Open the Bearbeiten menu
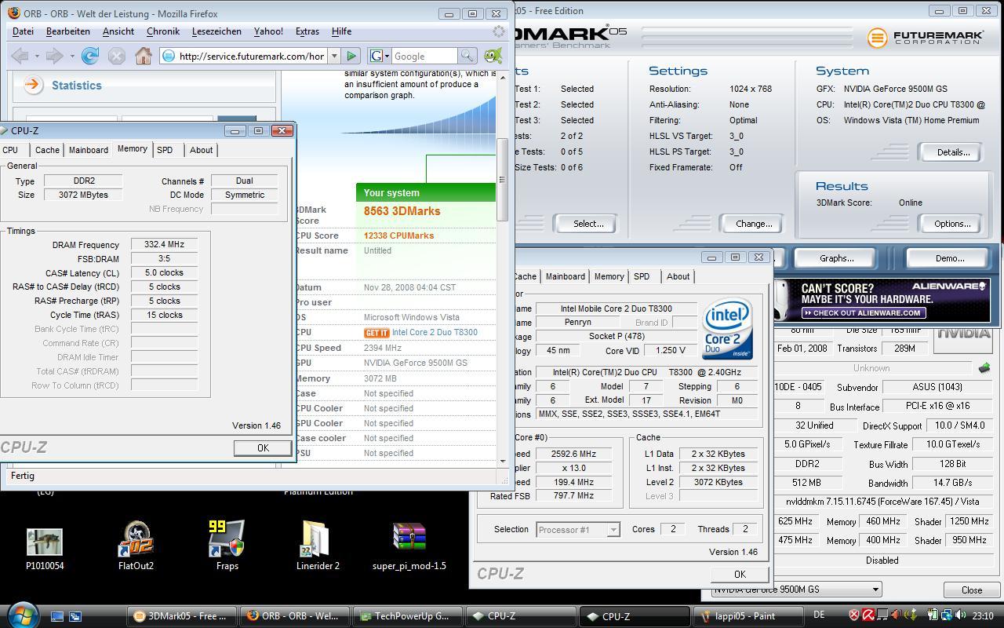This screenshot has height=628, width=1004. click(67, 31)
